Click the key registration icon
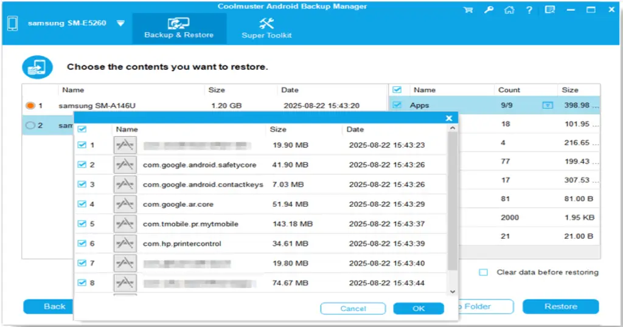This screenshot has height=327, width=623. (489, 10)
